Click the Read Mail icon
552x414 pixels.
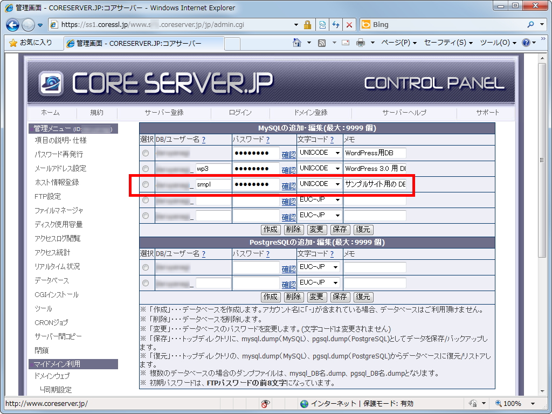346,43
